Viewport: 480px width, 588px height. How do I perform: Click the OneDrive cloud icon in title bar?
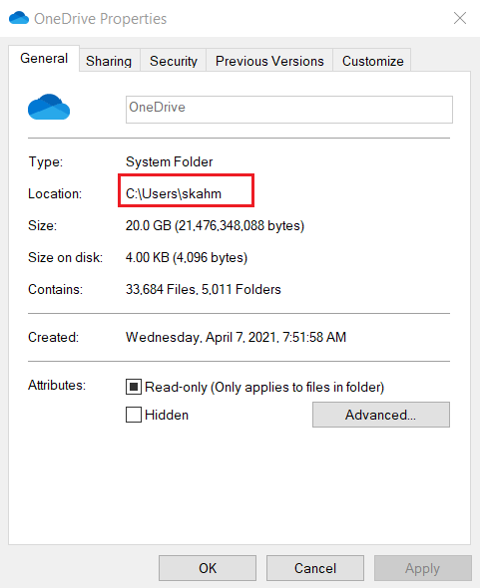[19, 18]
